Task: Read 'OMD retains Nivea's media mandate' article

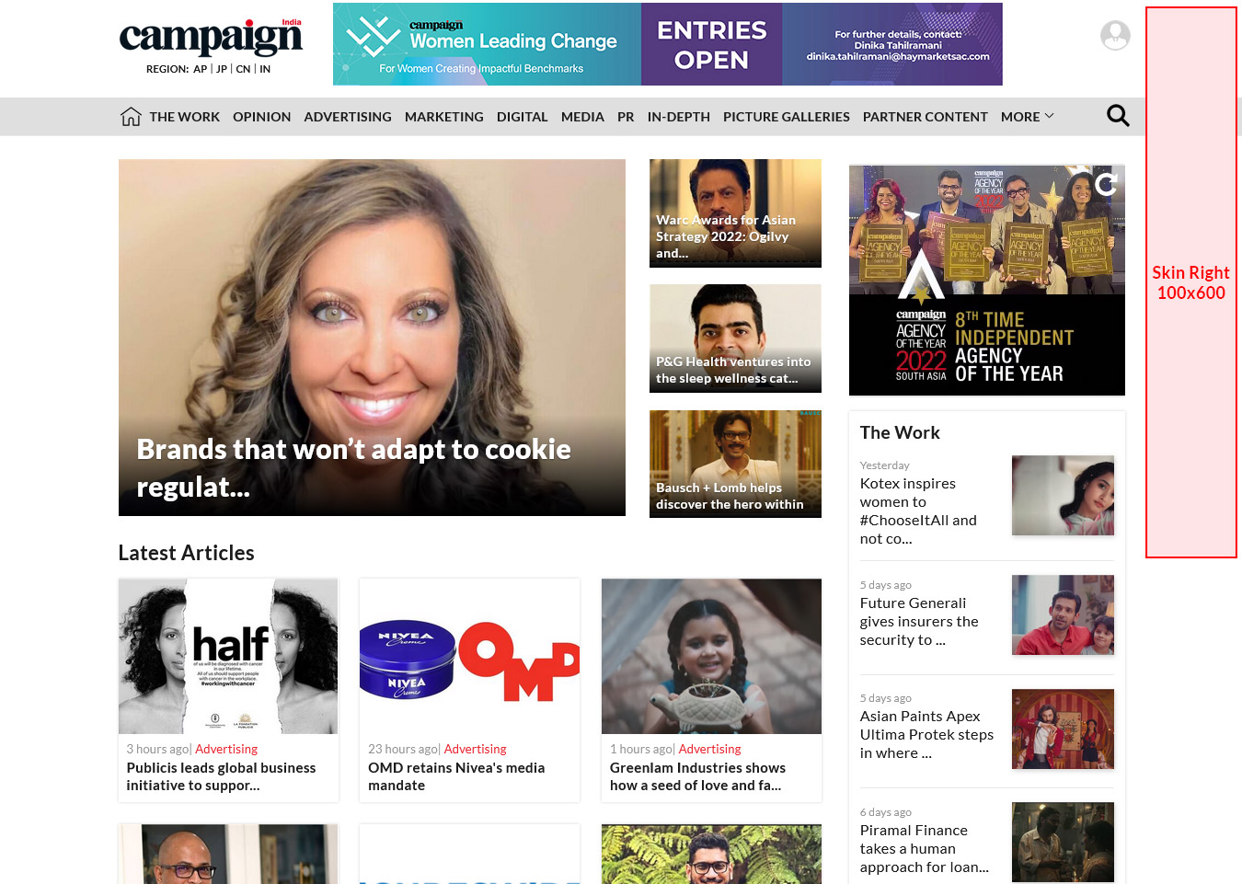Action: 456,776
